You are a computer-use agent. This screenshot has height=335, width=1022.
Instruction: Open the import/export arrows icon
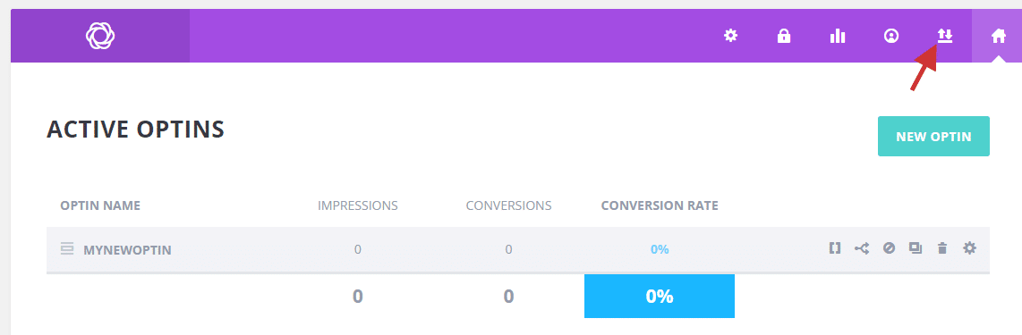pos(945,36)
